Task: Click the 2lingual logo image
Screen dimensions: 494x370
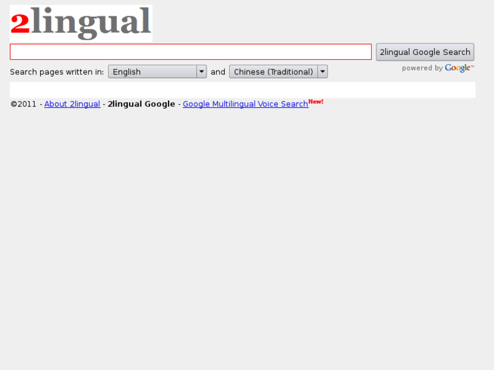Action: (x=81, y=23)
